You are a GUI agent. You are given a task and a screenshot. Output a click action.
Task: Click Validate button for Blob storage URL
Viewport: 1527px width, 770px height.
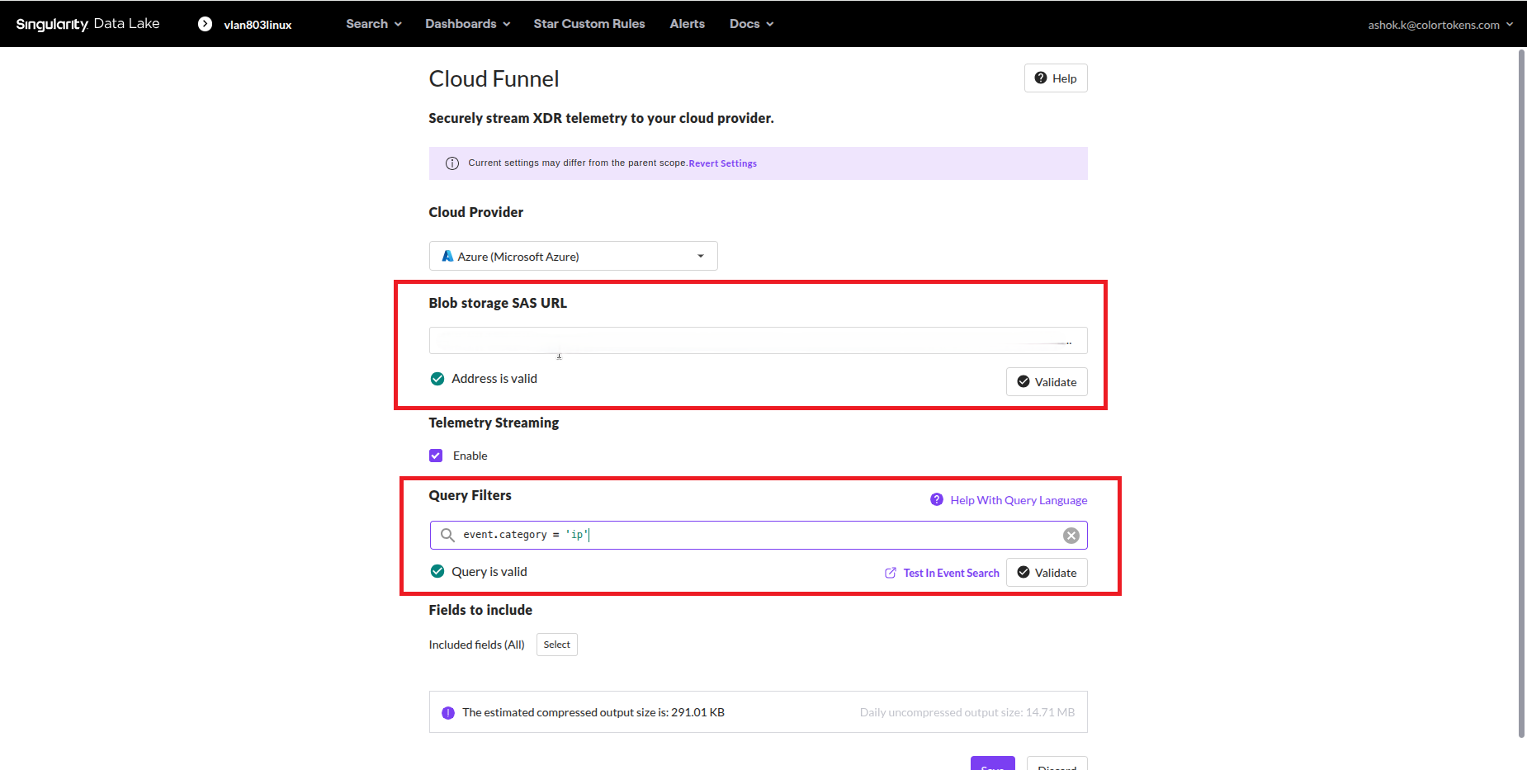pos(1046,382)
